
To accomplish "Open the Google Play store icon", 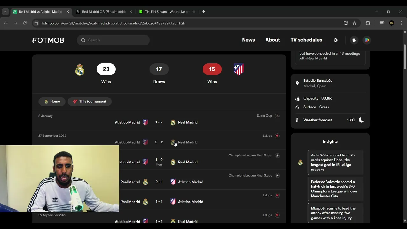I will (x=367, y=40).
